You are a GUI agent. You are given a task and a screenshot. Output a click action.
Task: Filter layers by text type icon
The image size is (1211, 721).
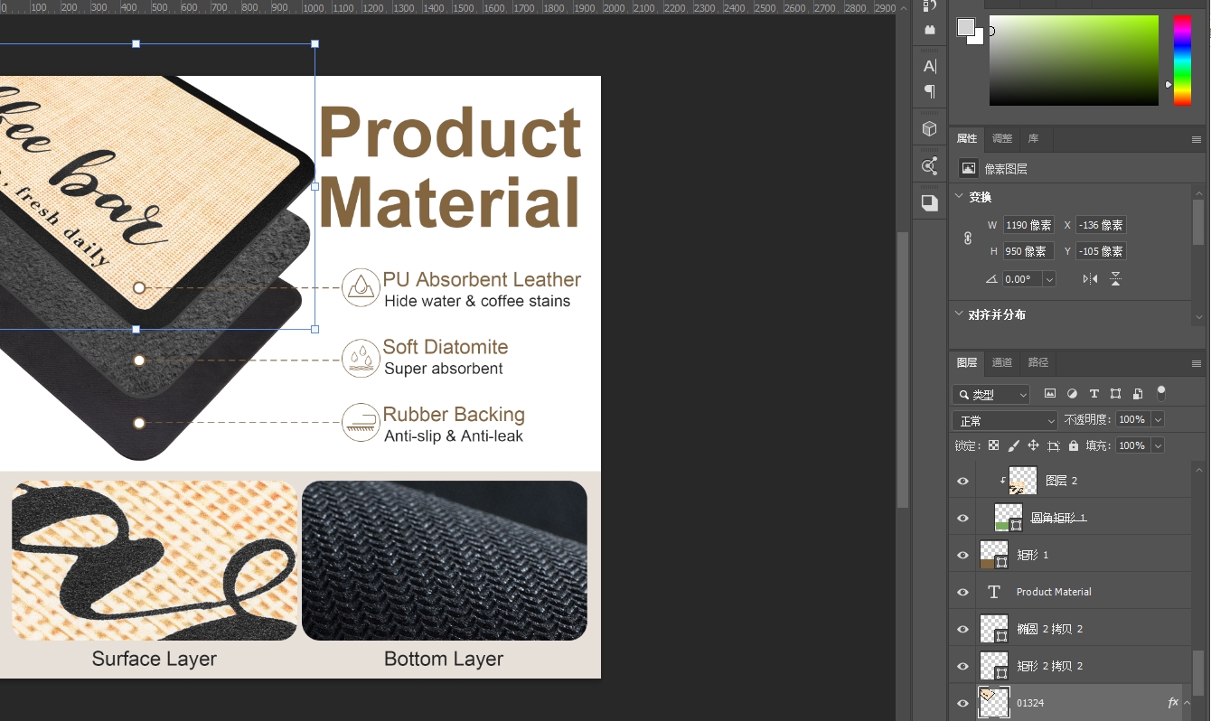click(1094, 394)
